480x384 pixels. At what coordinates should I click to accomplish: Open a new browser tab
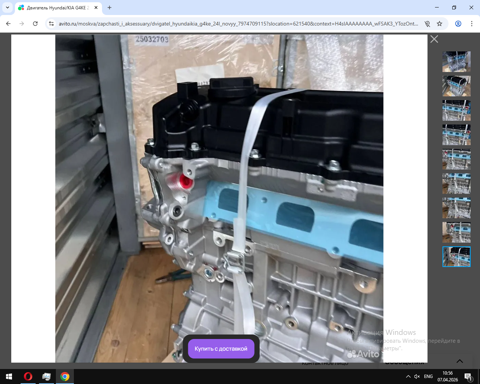click(109, 7)
